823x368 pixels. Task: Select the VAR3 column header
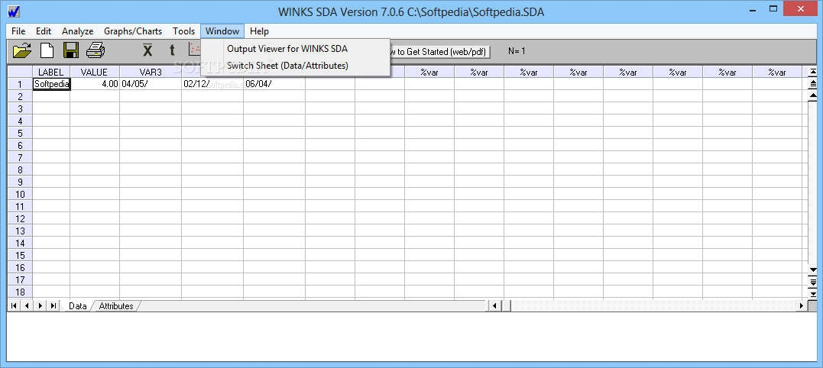[151, 73]
